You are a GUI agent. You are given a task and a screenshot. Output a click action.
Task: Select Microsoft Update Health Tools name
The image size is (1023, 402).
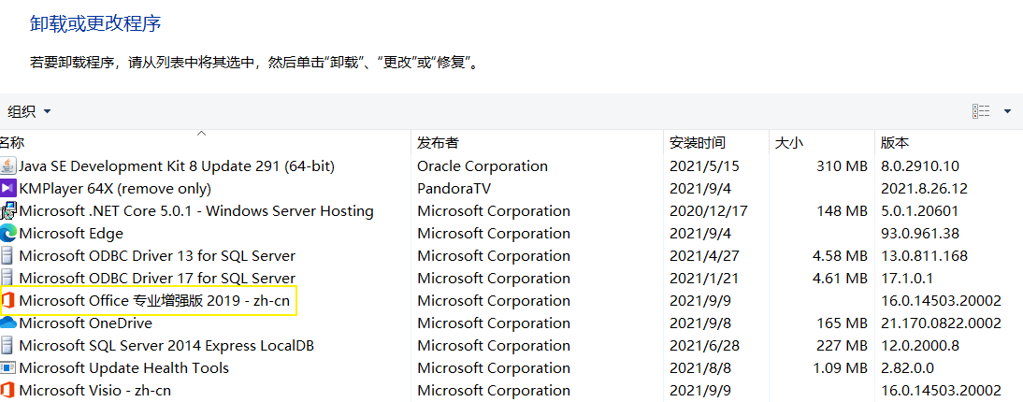(124, 367)
